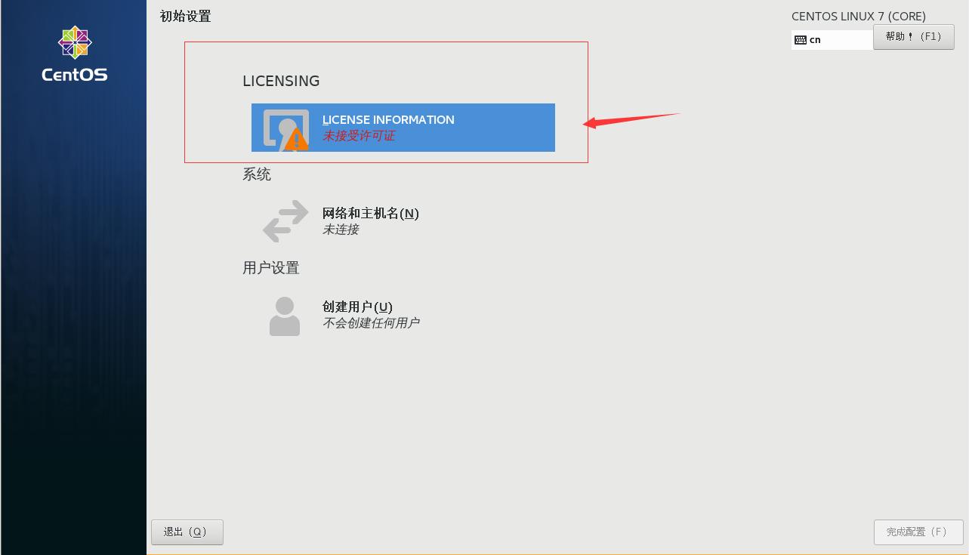Open Network and Hostname via the arrows icon
Image resolution: width=969 pixels, height=555 pixels.
284,220
